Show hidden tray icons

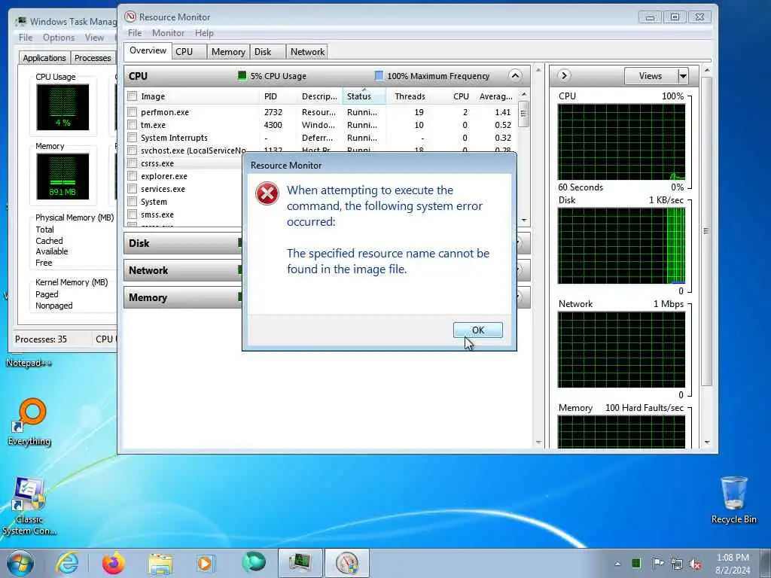(617, 564)
